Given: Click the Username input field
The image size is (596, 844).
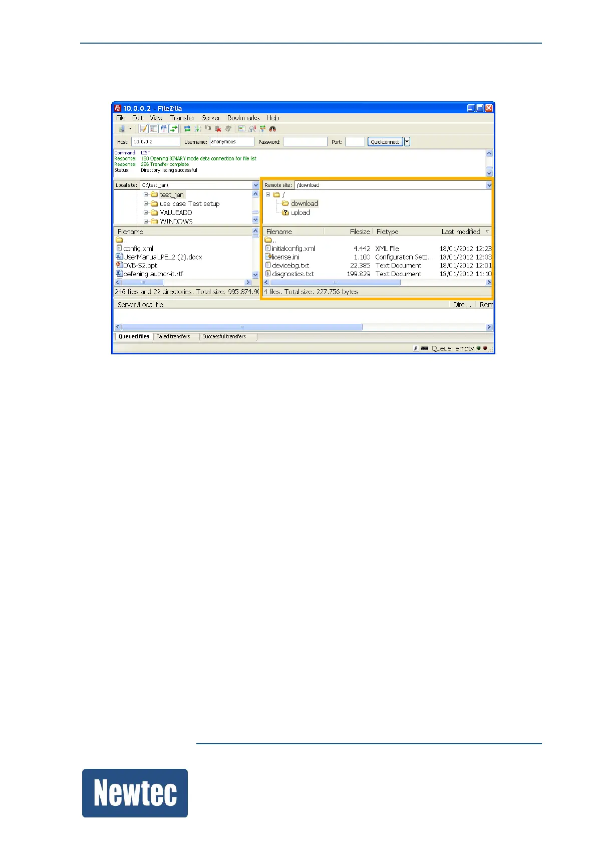Looking at the screenshot, I should coord(232,142).
